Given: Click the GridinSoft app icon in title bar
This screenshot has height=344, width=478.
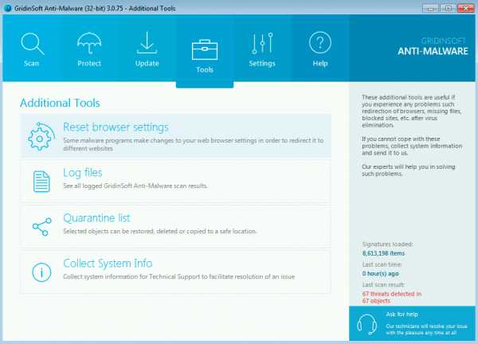Looking at the screenshot, I should click(x=8, y=8).
